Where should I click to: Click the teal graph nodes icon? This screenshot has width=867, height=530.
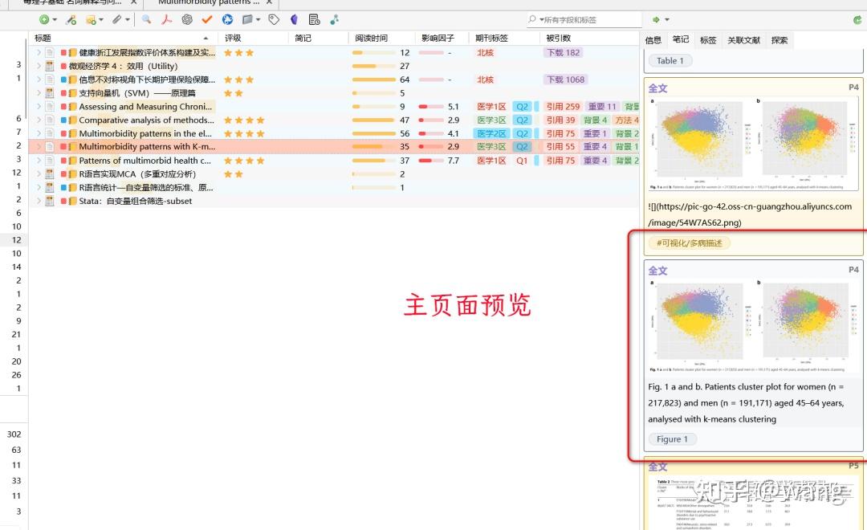(x=335, y=19)
